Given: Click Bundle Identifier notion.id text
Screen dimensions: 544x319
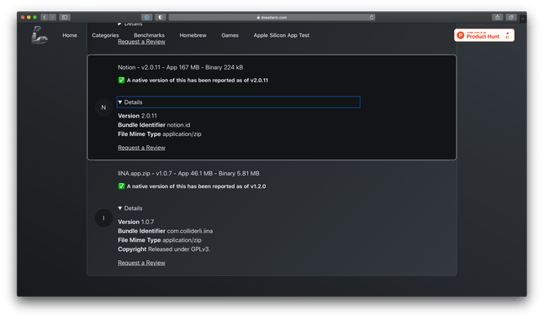Looking at the screenshot, I should [154, 125].
